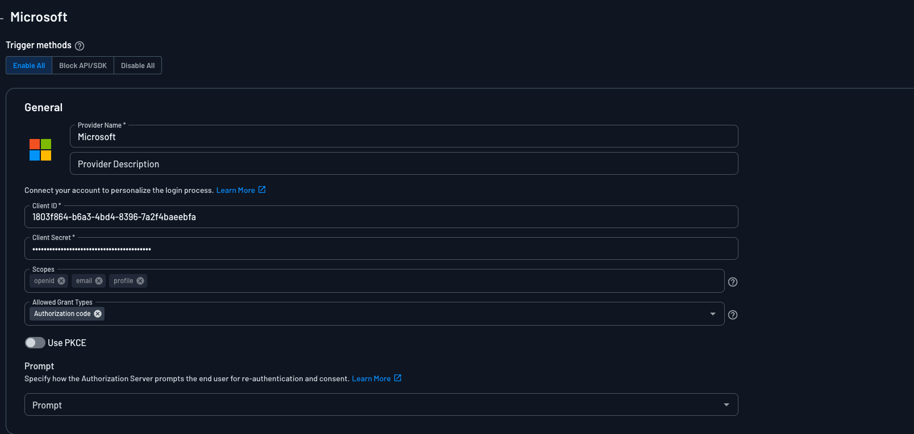This screenshot has width=914, height=434.
Task: Select the Block API/SDK trigger method
Action: (83, 65)
